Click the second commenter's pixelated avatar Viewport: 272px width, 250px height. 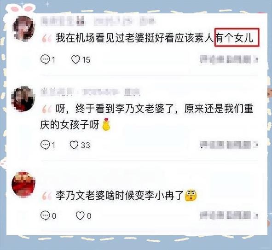pos(23,99)
